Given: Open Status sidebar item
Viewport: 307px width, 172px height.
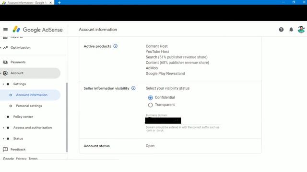Looking at the screenshot, I should (x=18, y=139).
